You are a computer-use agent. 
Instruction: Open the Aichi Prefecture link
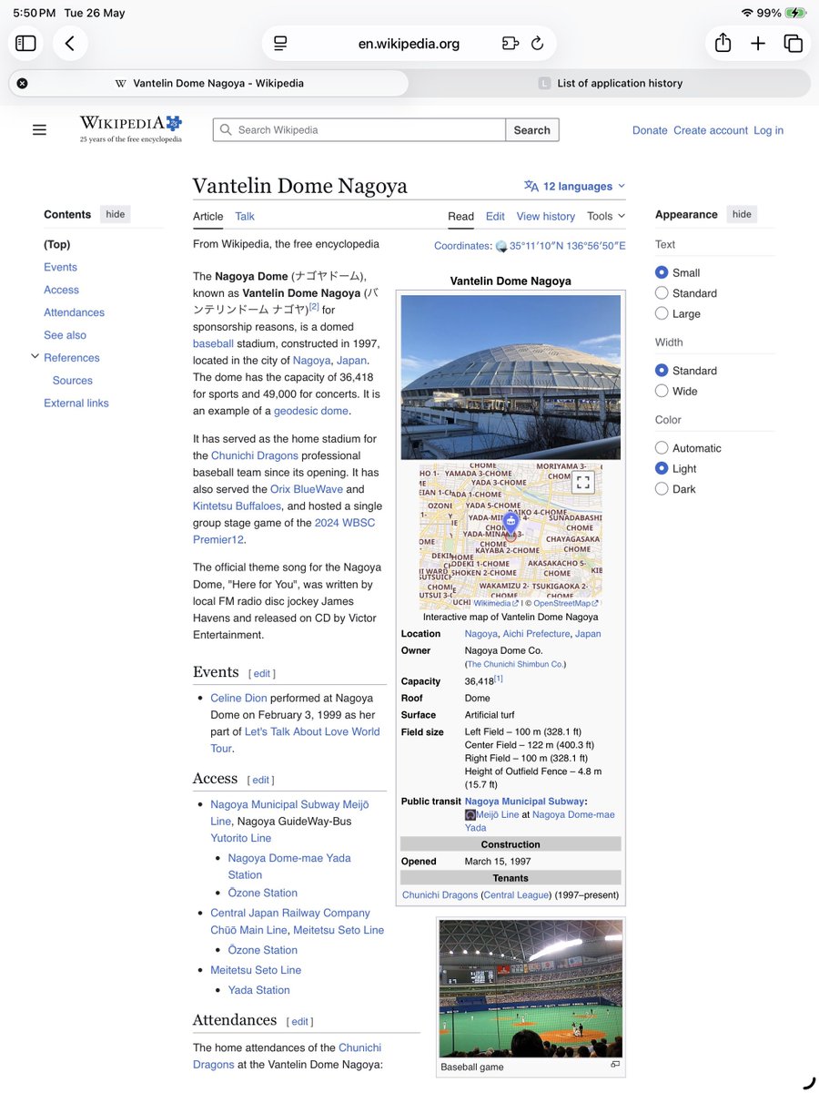(536, 634)
